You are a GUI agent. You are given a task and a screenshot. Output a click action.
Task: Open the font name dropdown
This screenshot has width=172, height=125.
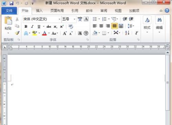pyautogui.click(x=59, y=19)
